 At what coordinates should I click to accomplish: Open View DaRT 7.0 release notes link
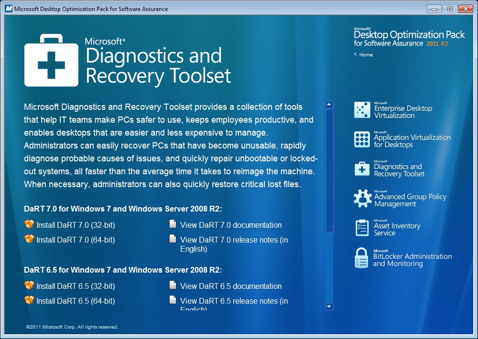coord(234,244)
